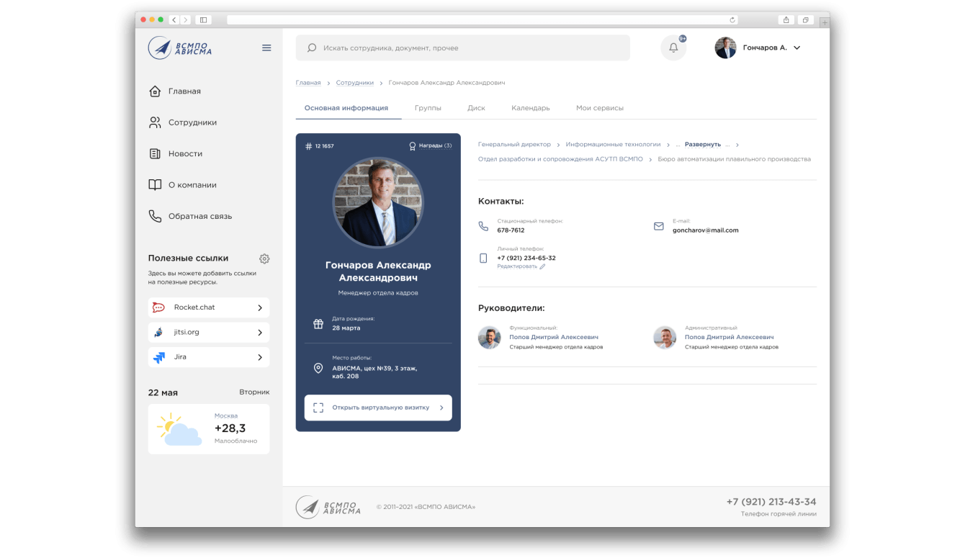Click the browser share icon
This screenshot has height=558, width=965.
(x=786, y=19)
